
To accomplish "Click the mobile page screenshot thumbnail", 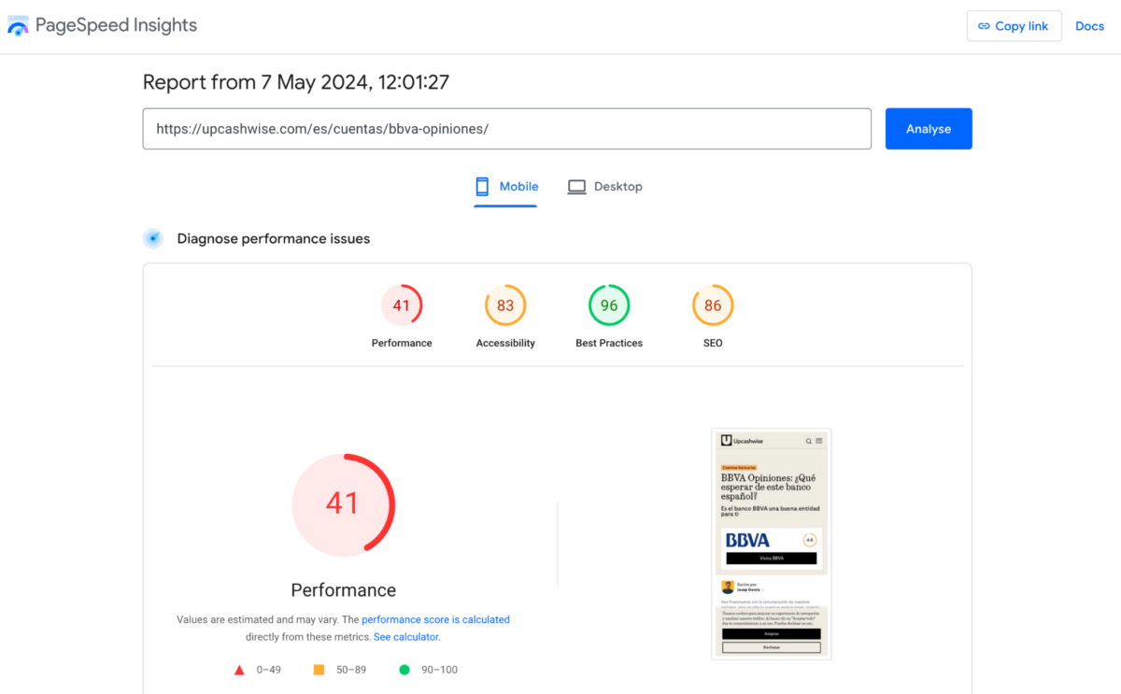I will [772, 545].
